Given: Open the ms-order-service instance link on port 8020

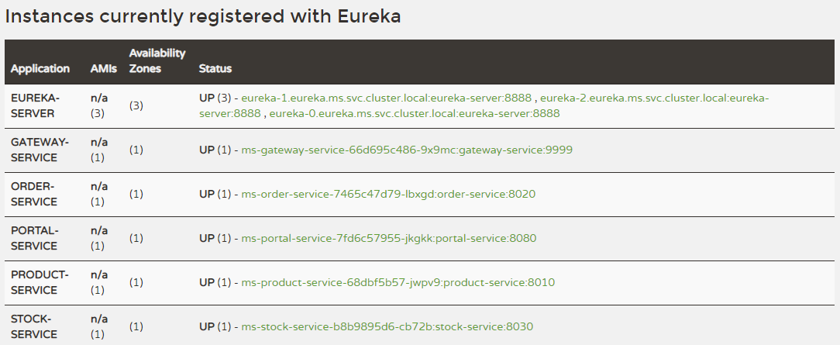Looking at the screenshot, I should click(388, 194).
